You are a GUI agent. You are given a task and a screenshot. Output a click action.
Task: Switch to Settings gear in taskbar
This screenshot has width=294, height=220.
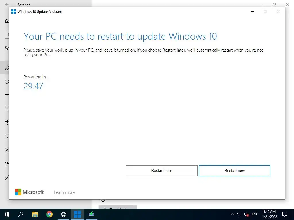click(63, 214)
